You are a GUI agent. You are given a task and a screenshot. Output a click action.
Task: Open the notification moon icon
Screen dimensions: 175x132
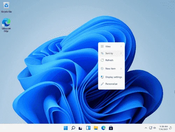click(x=170, y=128)
